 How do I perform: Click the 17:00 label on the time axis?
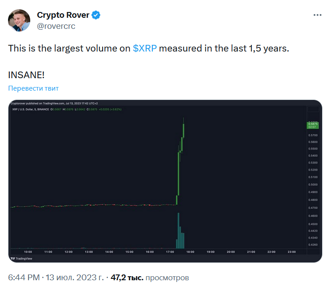170,252
